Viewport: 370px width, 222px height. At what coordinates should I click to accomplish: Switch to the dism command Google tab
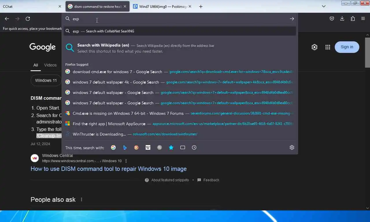97,6
